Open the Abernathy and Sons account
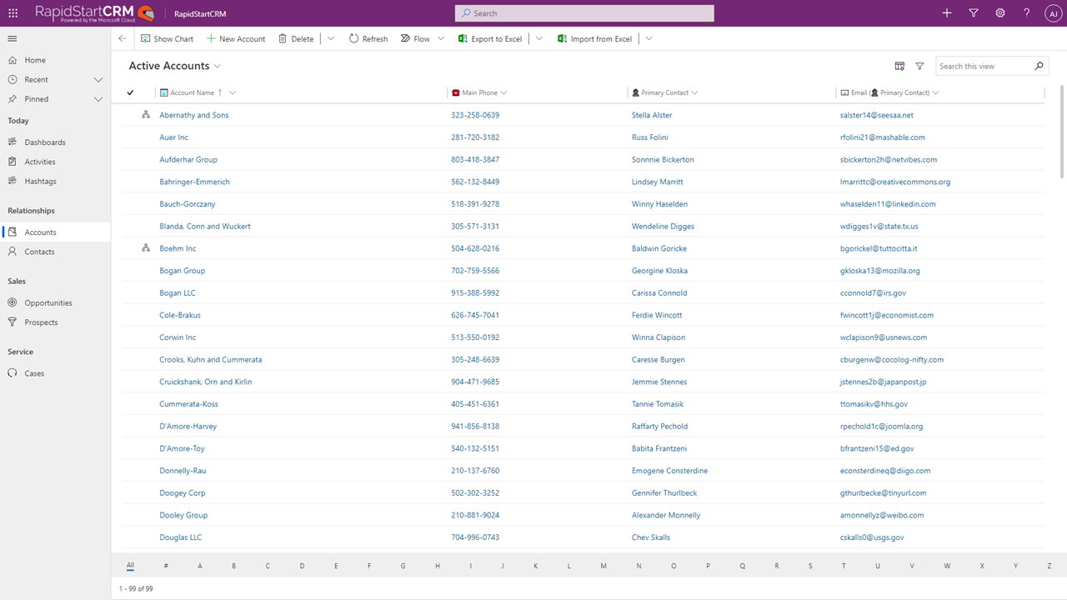The width and height of the screenshot is (1067, 600). tap(193, 114)
